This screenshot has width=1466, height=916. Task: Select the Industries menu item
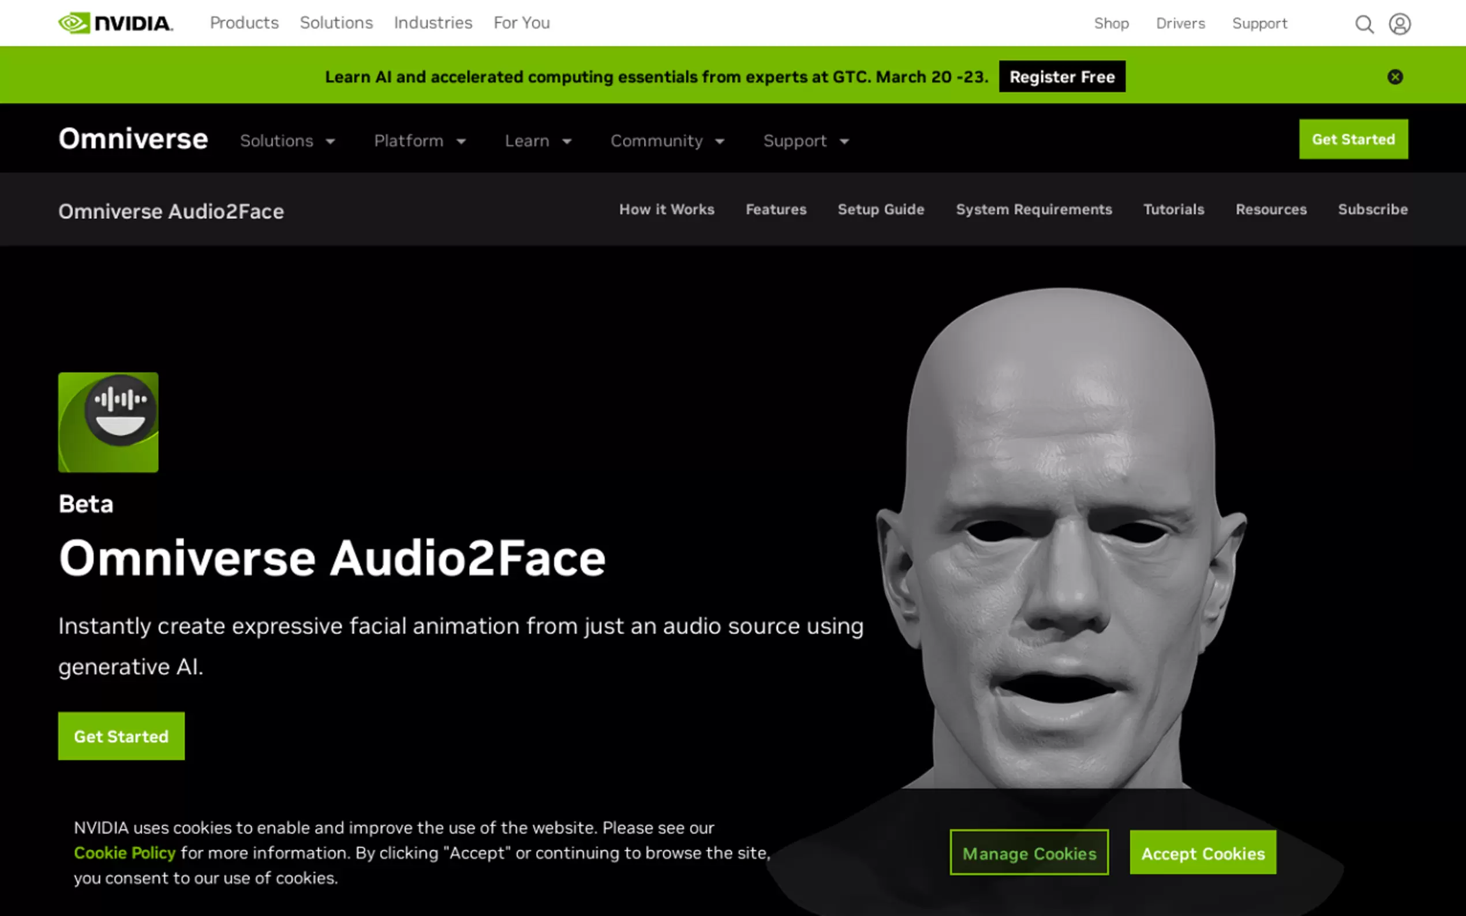432,22
